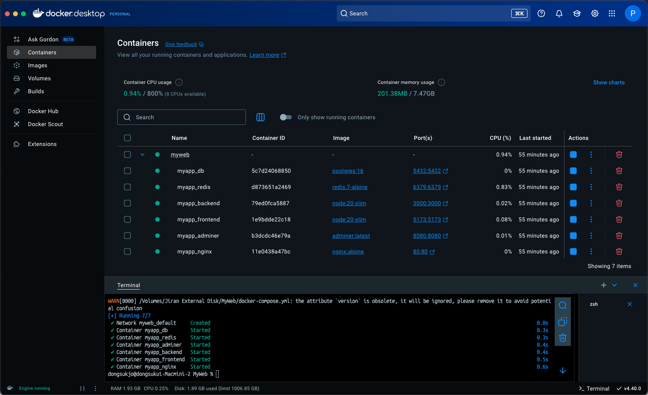The width and height of the screenshot is (648, 395).
Task: Add a new terminal session
Action: pyautogui.click(x=604, y=285)
